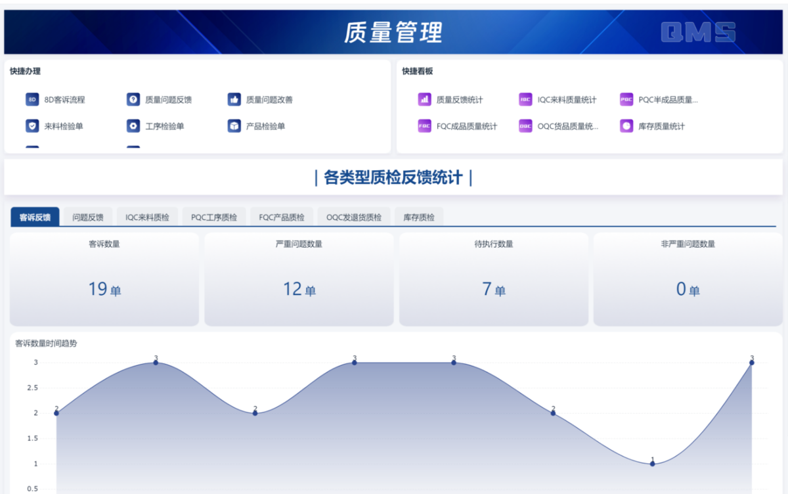Click the question-mark icon for 质量问题反馈
This screenshot has height=494, width=788.
coord(133,100)
